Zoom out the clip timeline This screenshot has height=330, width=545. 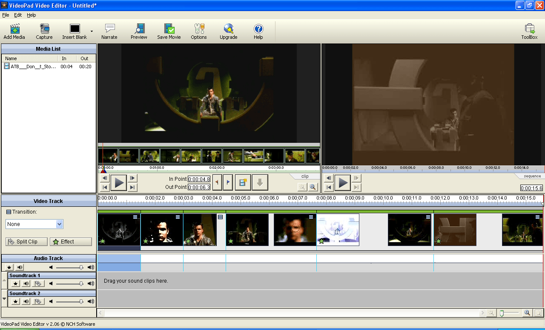click(x=302, y=187)
